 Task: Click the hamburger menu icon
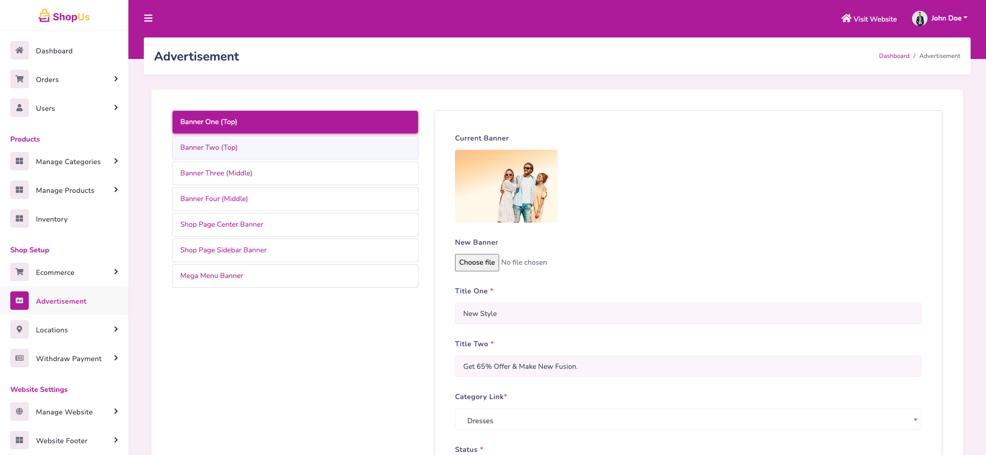[148, 18]
